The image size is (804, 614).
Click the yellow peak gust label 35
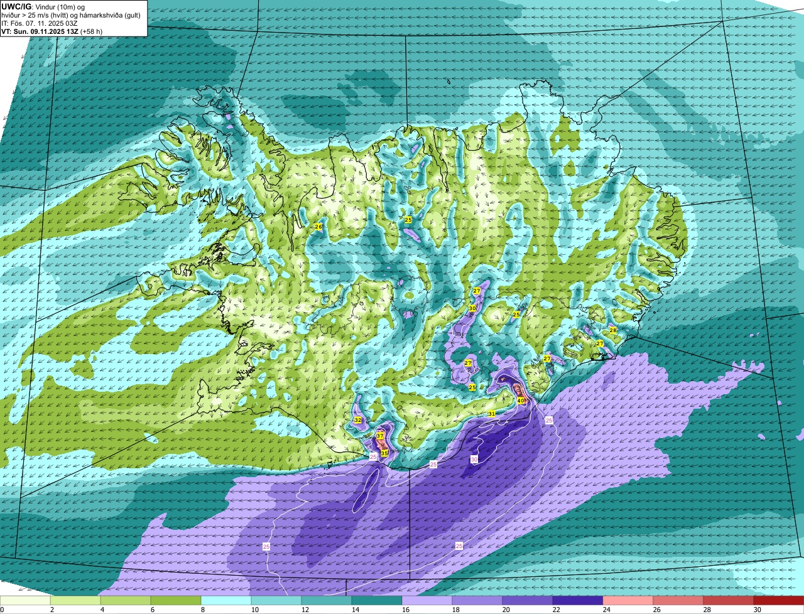(x=384, y=453)
